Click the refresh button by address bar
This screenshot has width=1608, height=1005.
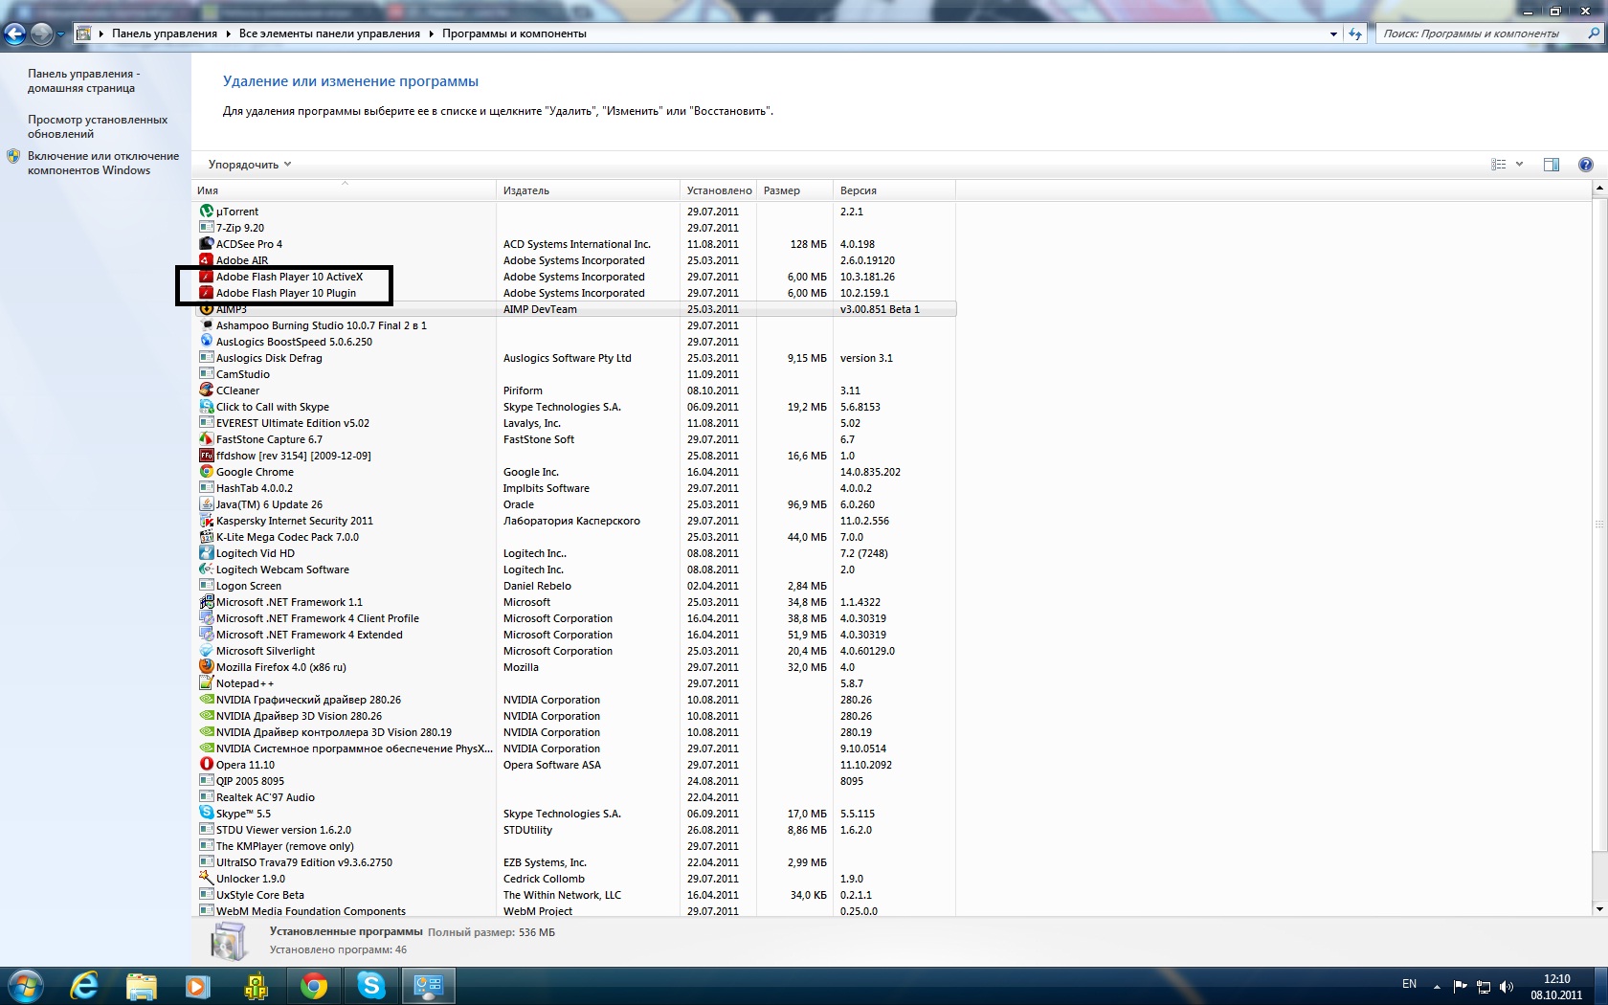coord(1355,33)
